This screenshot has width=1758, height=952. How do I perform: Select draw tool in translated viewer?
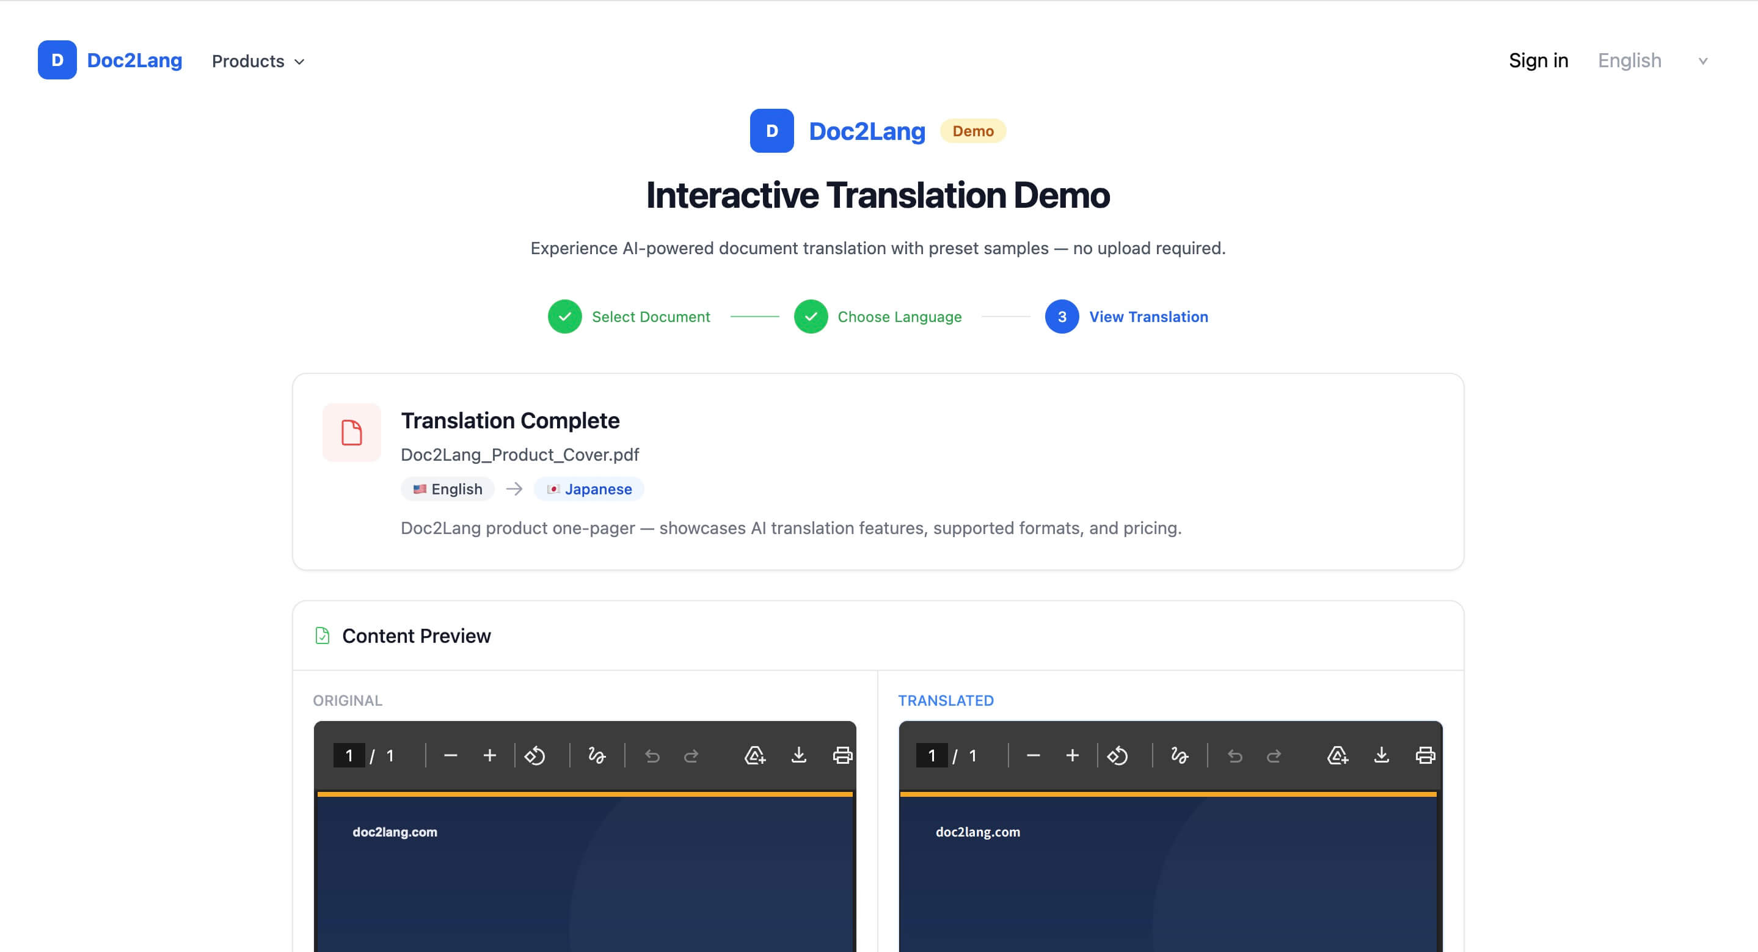[x=1180, y=755]
